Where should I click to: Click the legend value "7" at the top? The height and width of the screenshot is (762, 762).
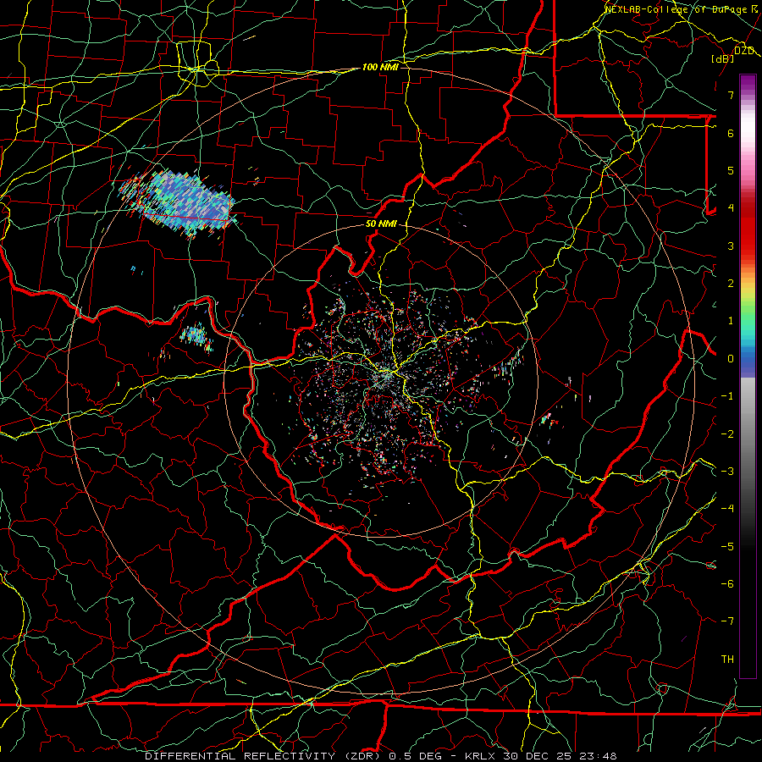coord(731,95)
